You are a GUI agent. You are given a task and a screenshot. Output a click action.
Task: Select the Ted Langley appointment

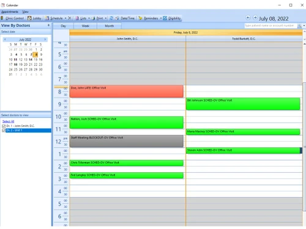pyautogui.click(x=126, y=175)
